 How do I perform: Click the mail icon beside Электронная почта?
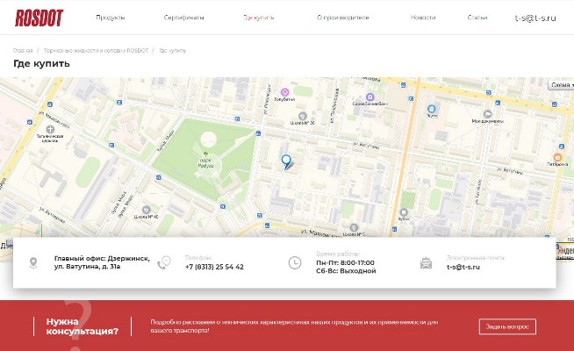(426, 262)
